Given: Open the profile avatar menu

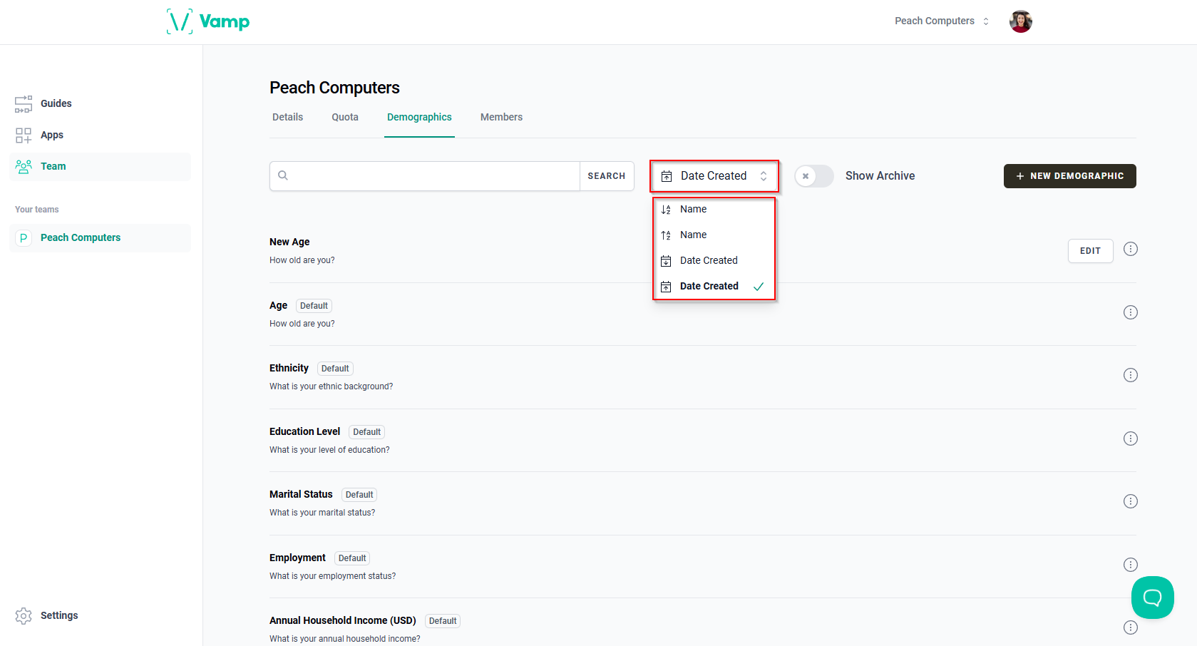Looking at the screenshot, I should pos(1020,21).
